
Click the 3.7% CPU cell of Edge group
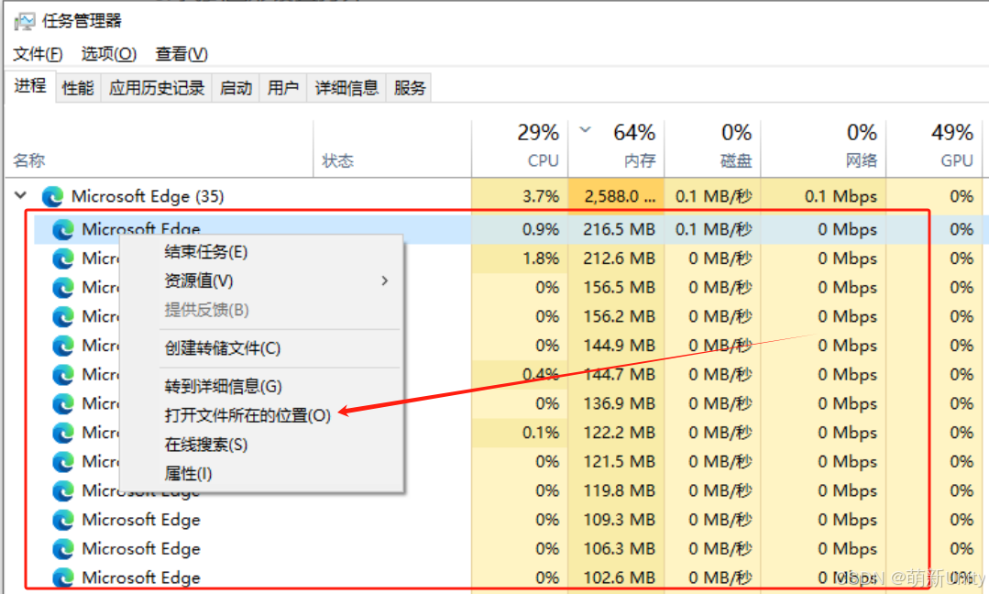pos(520,196)
